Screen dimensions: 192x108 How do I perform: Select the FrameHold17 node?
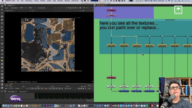tap(149, 46)
